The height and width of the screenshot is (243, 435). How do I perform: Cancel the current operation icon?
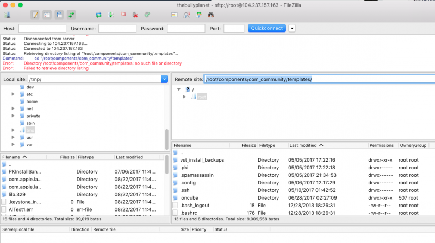(x=123, y=15)
